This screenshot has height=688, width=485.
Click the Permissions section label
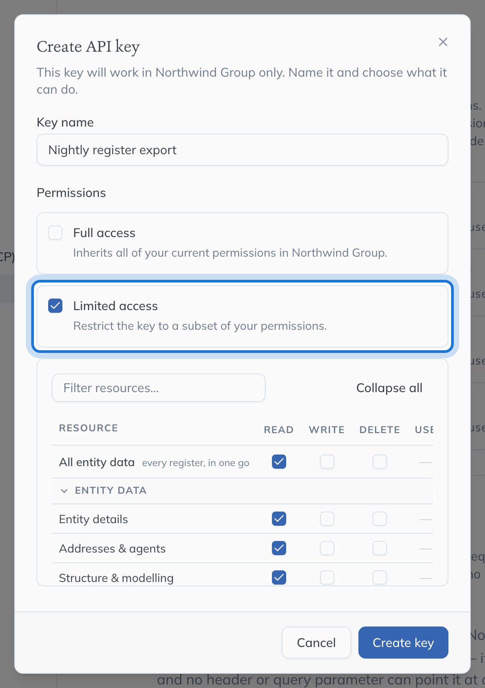71,193
